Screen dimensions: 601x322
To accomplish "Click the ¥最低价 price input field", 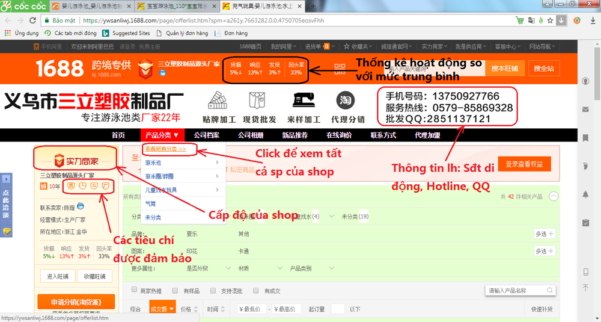I will click(x=251, y=309).
